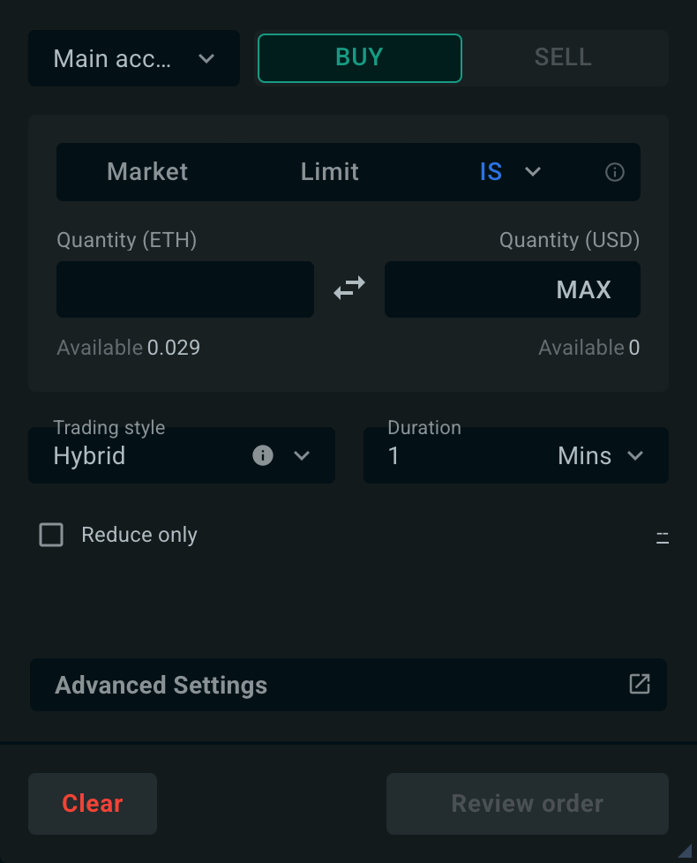This screenshot has height=863, width=697.
Task: Click the dashed lines icon beside Reduce only
Action: click(x=663, y=537)
